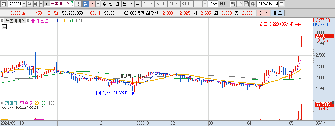The image size is (335, 126).
Task: Choose interval 120 button
Action: click(190, 4)
